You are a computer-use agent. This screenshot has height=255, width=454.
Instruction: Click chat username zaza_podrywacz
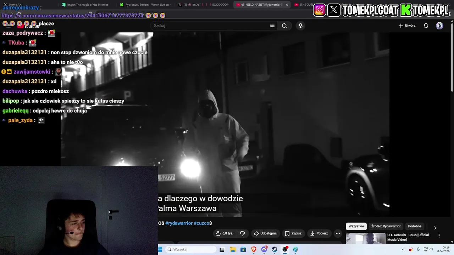click(x=23, y=33)
